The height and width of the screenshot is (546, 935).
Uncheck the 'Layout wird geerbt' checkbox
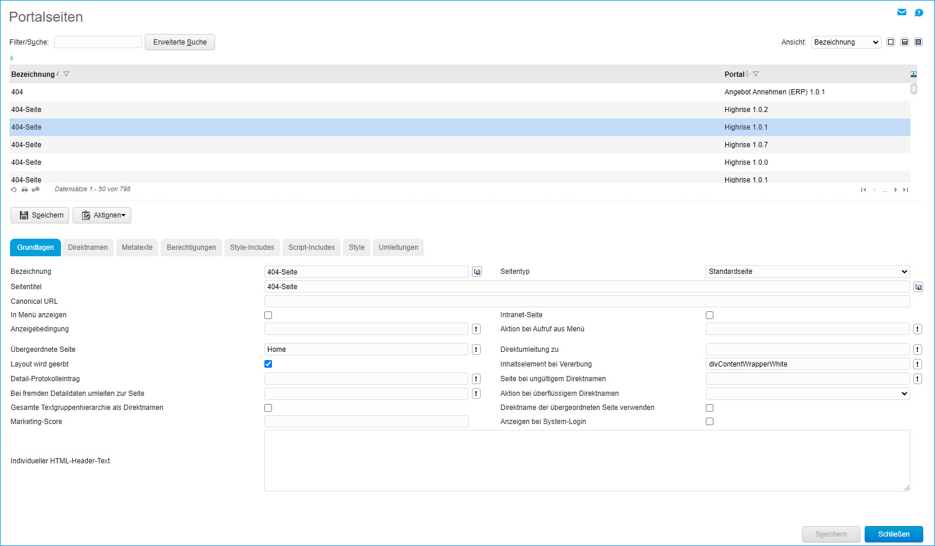click(x=268, y=364)
